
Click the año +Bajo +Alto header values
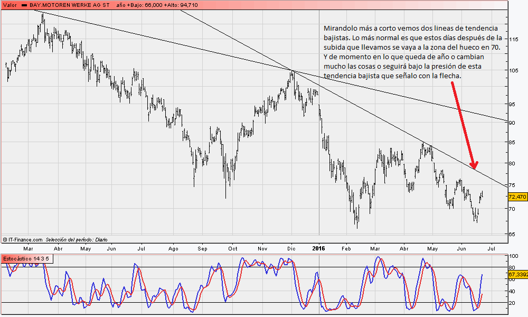click(x=157, y=4)
